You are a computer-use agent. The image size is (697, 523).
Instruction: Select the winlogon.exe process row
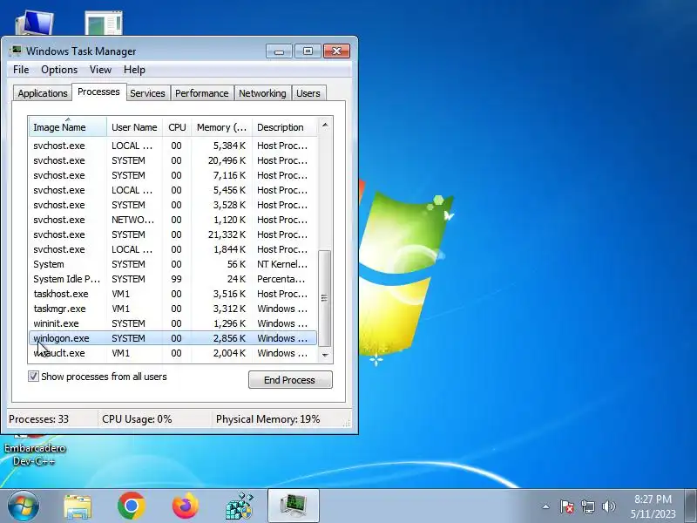tap(173, 338)
